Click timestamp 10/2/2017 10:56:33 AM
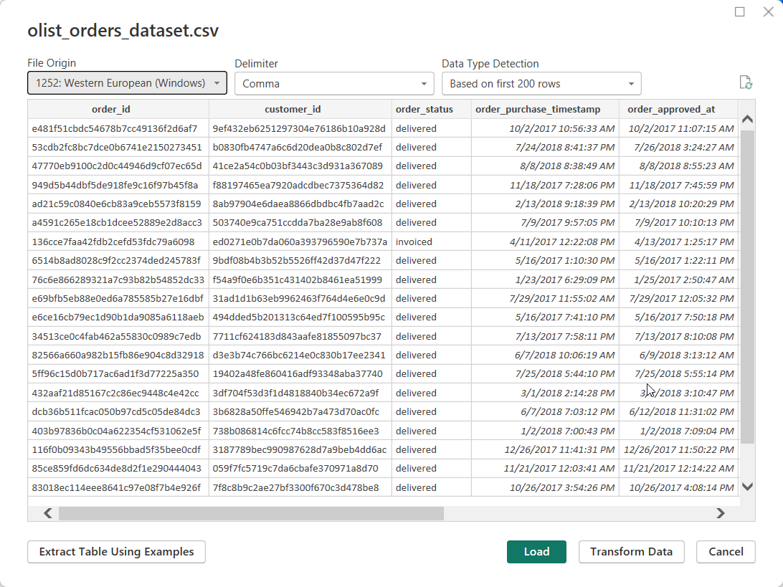The image size is (783, 587). pos(545,128)
